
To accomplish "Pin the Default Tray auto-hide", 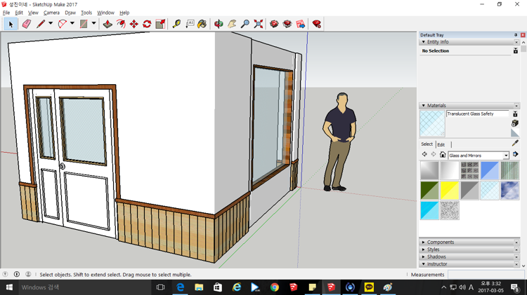I will (x=516, y=35).
